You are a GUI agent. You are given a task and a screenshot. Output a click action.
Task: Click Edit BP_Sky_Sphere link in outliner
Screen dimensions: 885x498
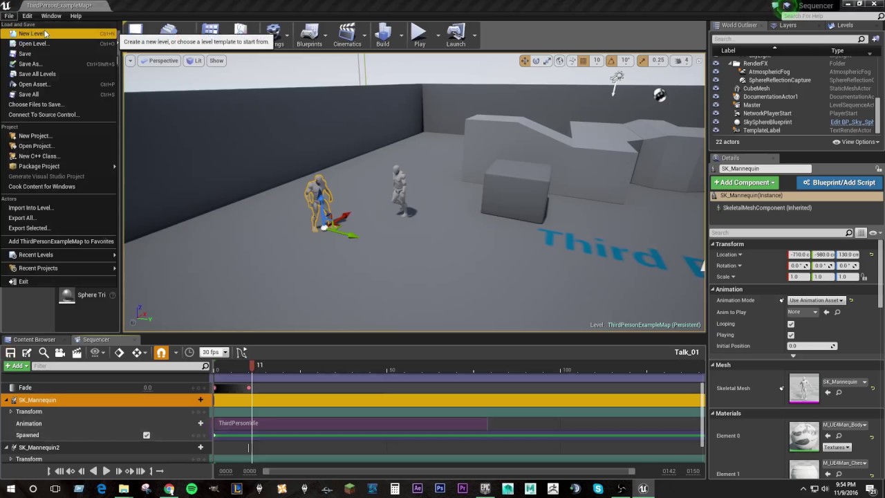(852, 122)
